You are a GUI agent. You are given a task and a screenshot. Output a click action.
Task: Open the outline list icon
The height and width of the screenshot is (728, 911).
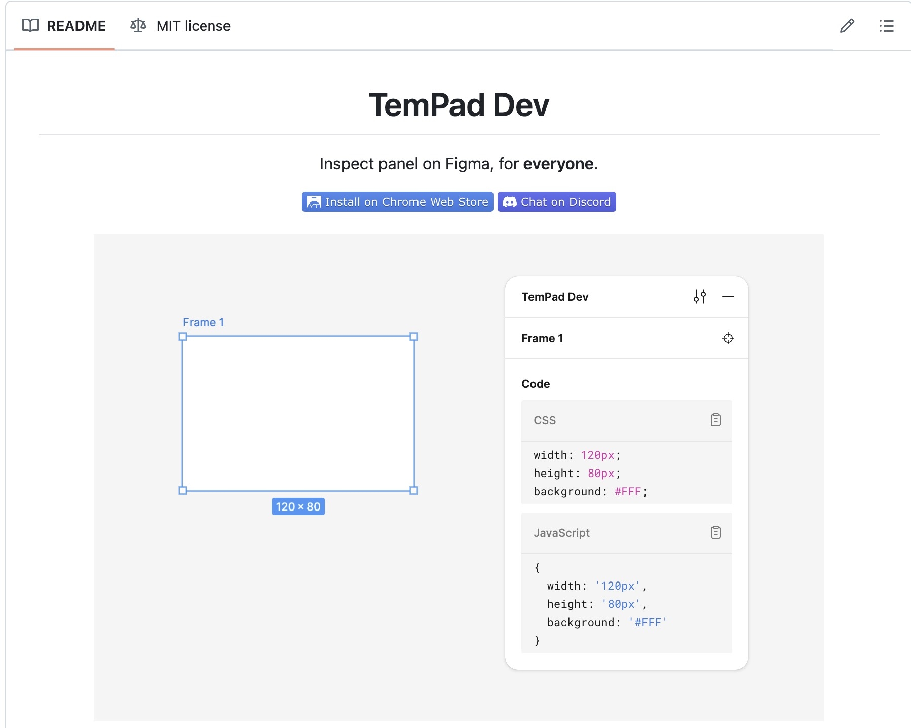point(886,26)
